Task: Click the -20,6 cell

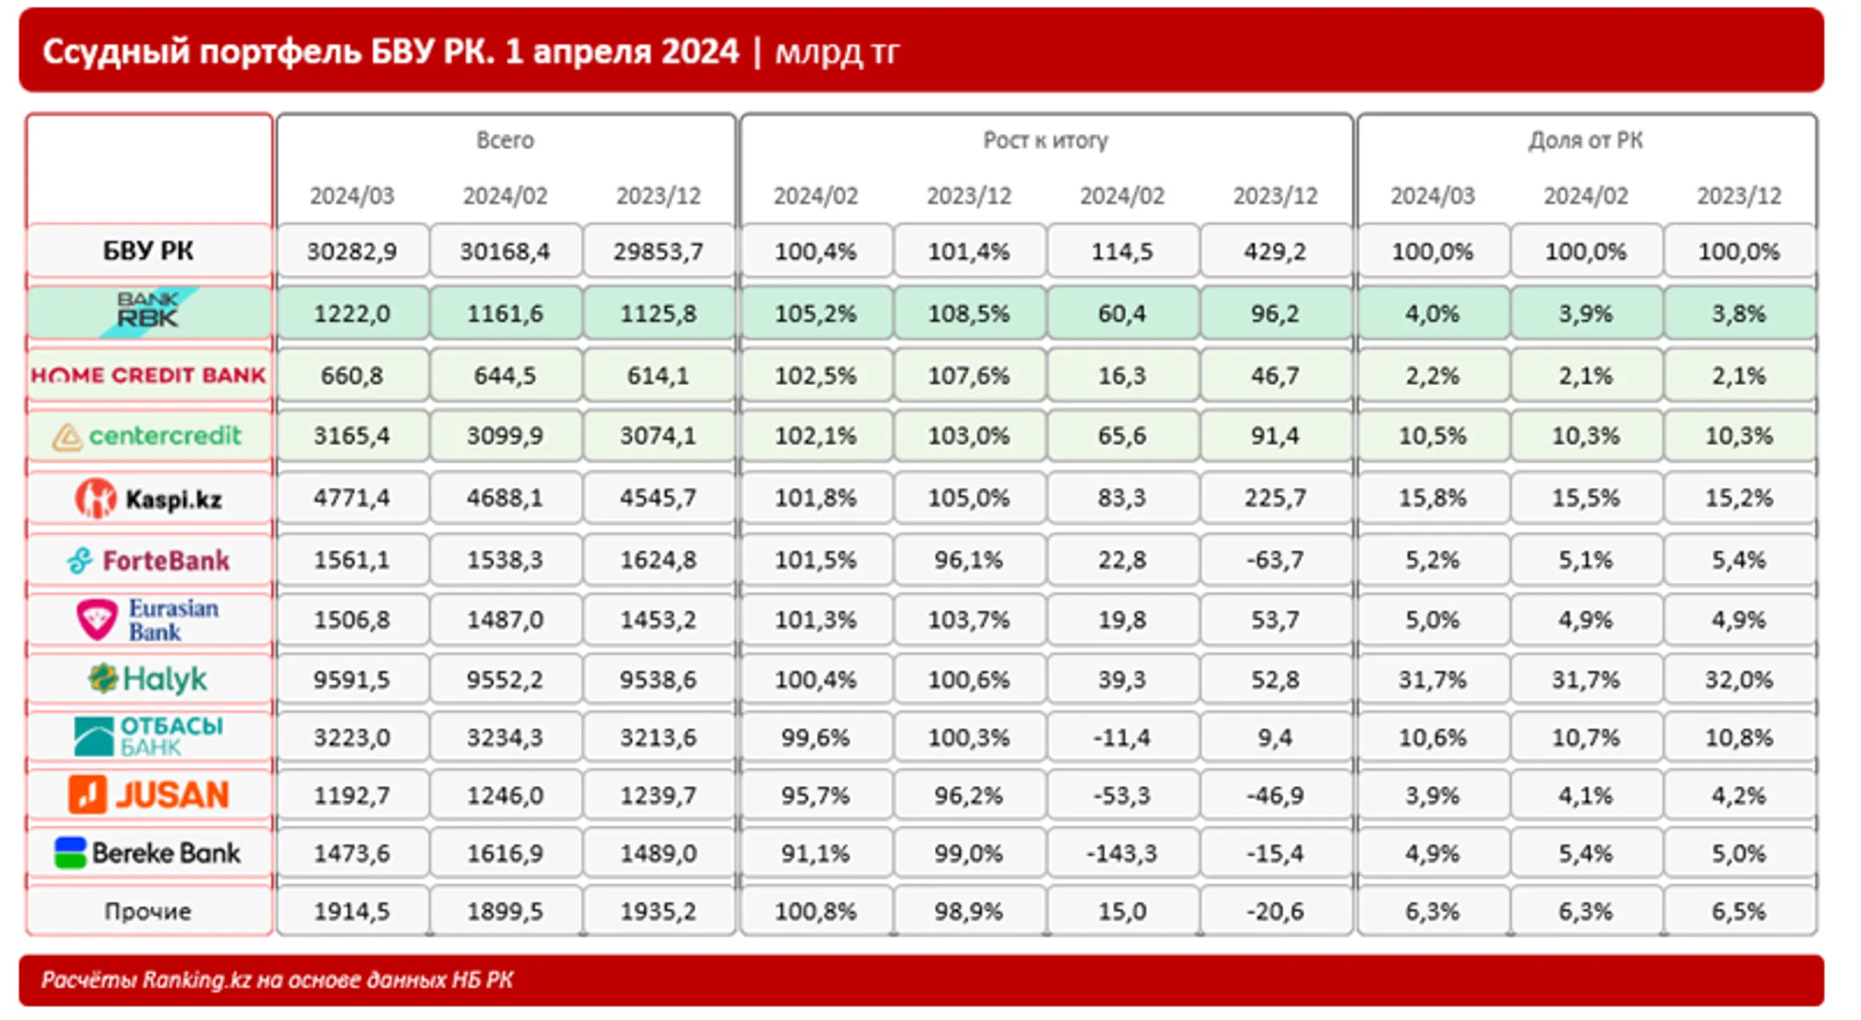Action: click(x=1275, y=911)
